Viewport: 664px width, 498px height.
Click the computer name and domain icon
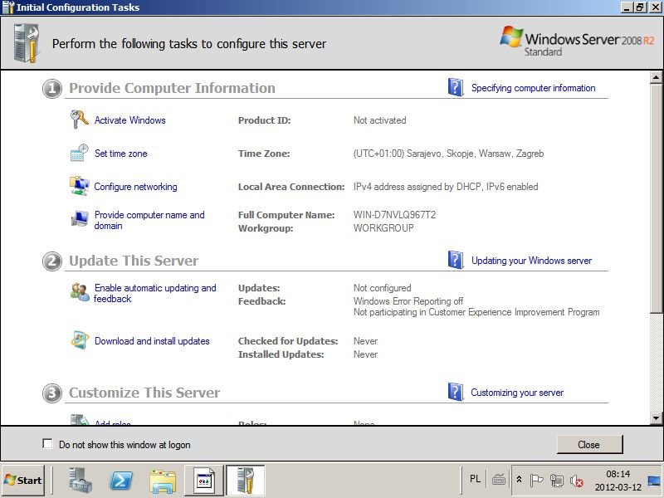point(79,219)
